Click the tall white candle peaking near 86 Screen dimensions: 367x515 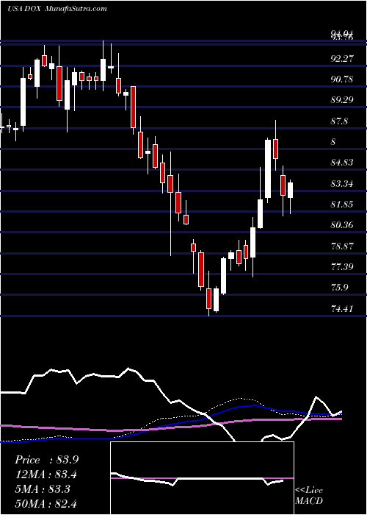click(268, 168)
